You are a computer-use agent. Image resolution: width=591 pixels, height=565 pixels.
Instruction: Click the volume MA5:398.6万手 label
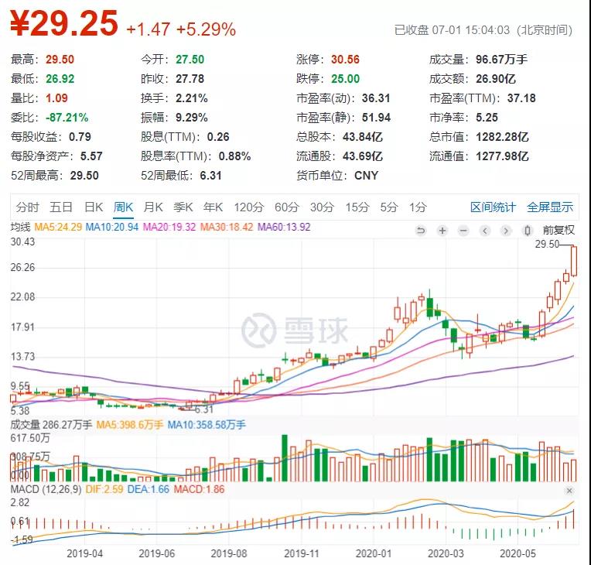tap(130, 425)
